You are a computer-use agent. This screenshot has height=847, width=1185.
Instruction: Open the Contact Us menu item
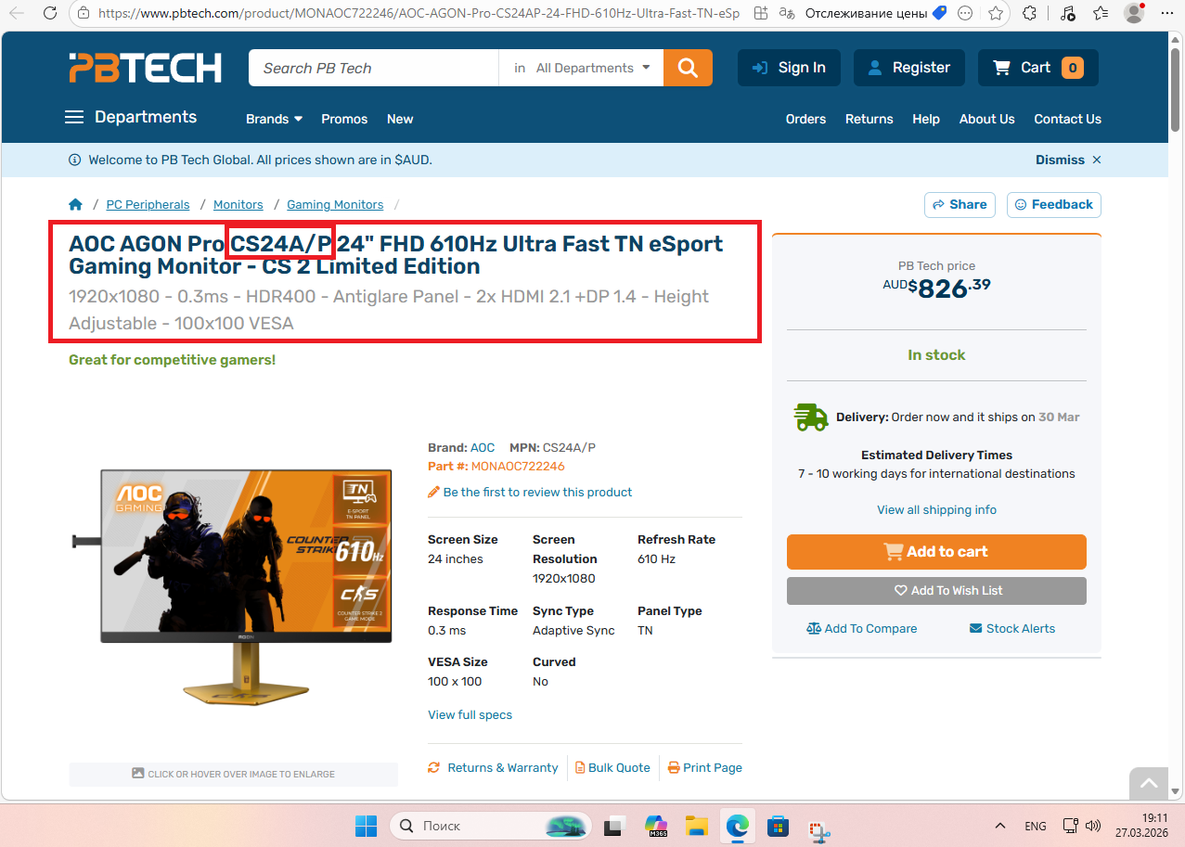point(1067,119)
